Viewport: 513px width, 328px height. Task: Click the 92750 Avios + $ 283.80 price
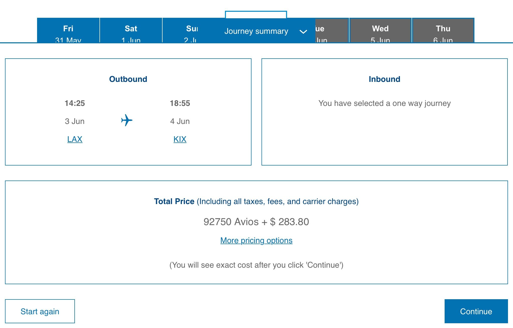256,222
